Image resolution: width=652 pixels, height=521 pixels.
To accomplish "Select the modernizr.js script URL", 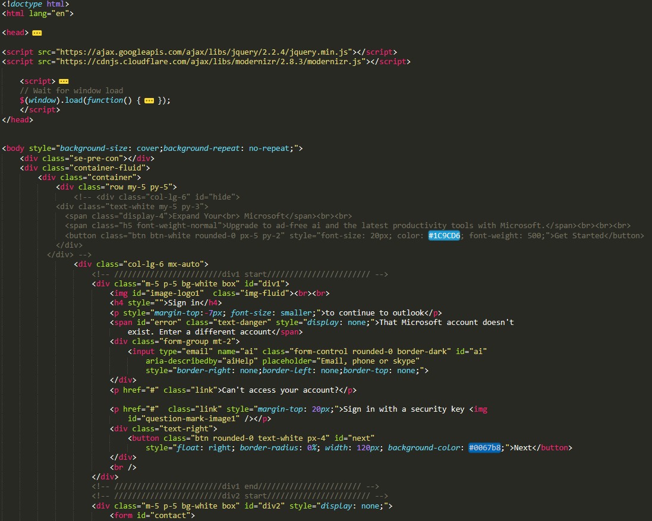I will click(211, 62).
